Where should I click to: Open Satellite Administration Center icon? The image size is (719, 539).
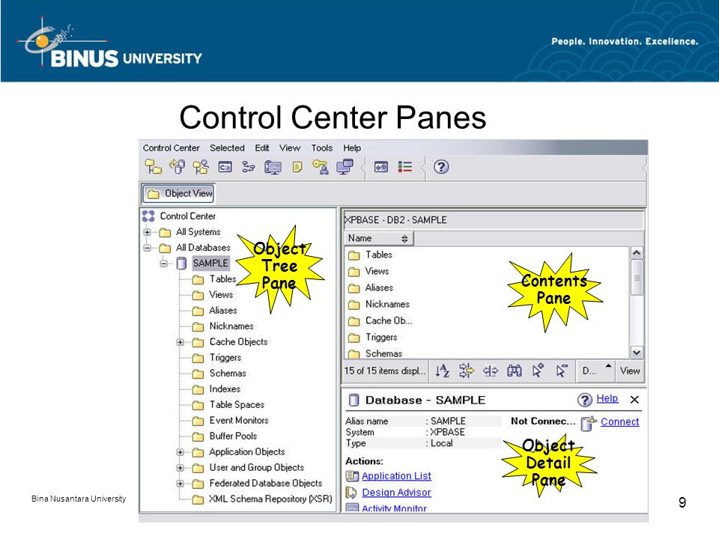point(201,167)
